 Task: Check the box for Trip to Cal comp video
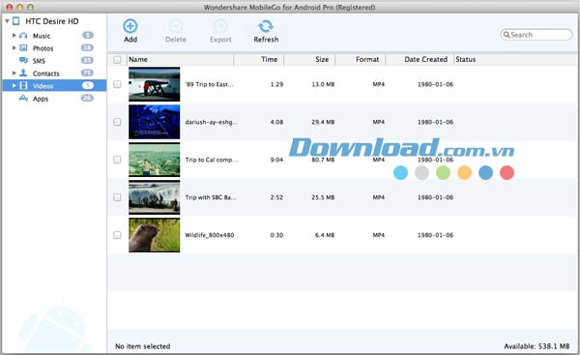(117, 160)
